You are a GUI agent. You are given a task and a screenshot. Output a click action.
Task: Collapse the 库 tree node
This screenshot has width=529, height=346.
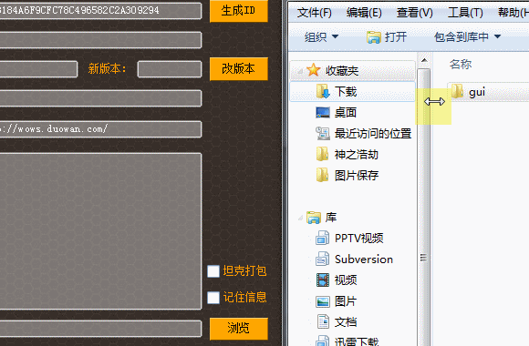(x=300, y=219)
